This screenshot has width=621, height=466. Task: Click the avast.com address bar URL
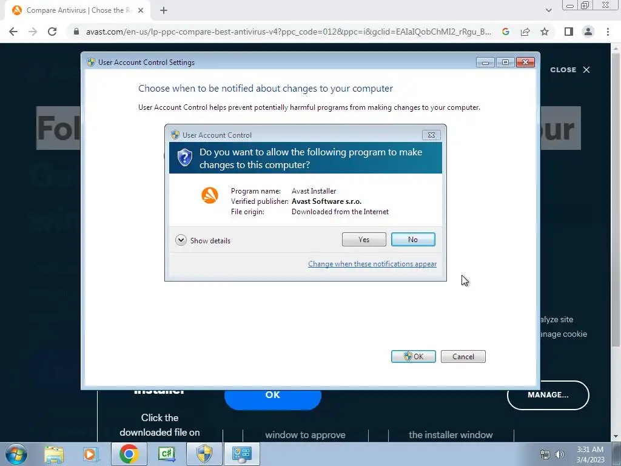tap(288, 32)
